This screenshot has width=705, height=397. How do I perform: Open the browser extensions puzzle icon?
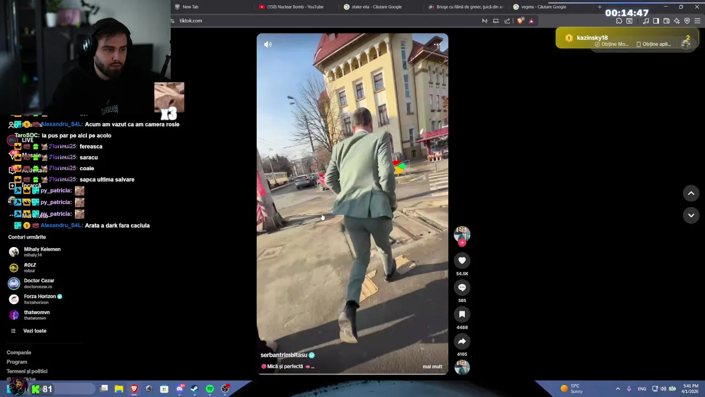coord(619,21)
